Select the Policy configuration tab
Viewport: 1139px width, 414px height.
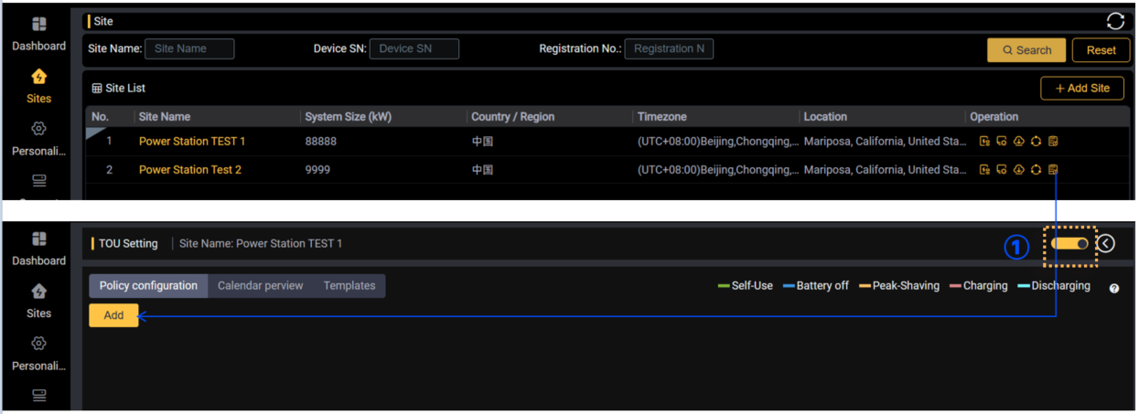pos(148,286)
